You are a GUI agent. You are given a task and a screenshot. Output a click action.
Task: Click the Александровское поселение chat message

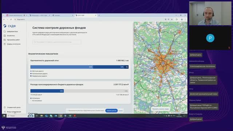coord(202,66)
